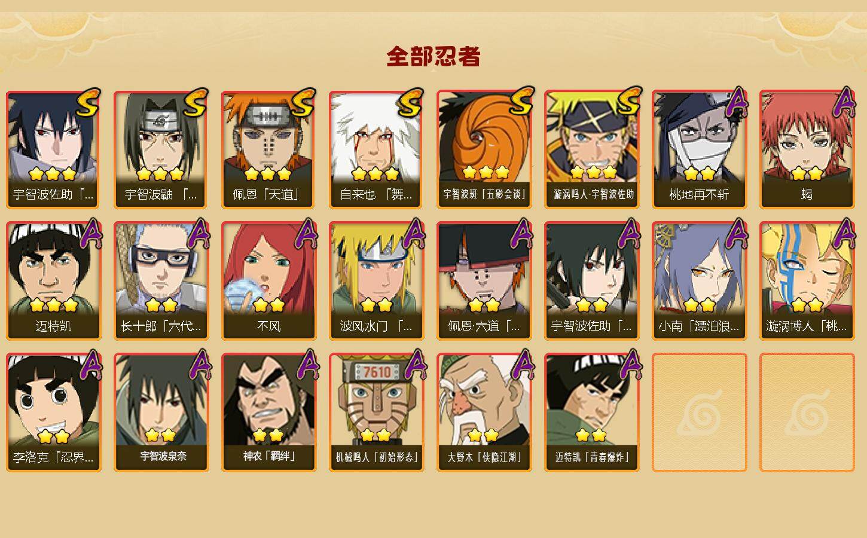Viewport: 867px width, 538px height.
Task: Click the first empty ninja slot
Action: (x=699, y=412)
